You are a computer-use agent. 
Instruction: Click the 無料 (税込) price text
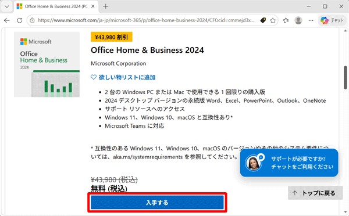pos(109,189)
